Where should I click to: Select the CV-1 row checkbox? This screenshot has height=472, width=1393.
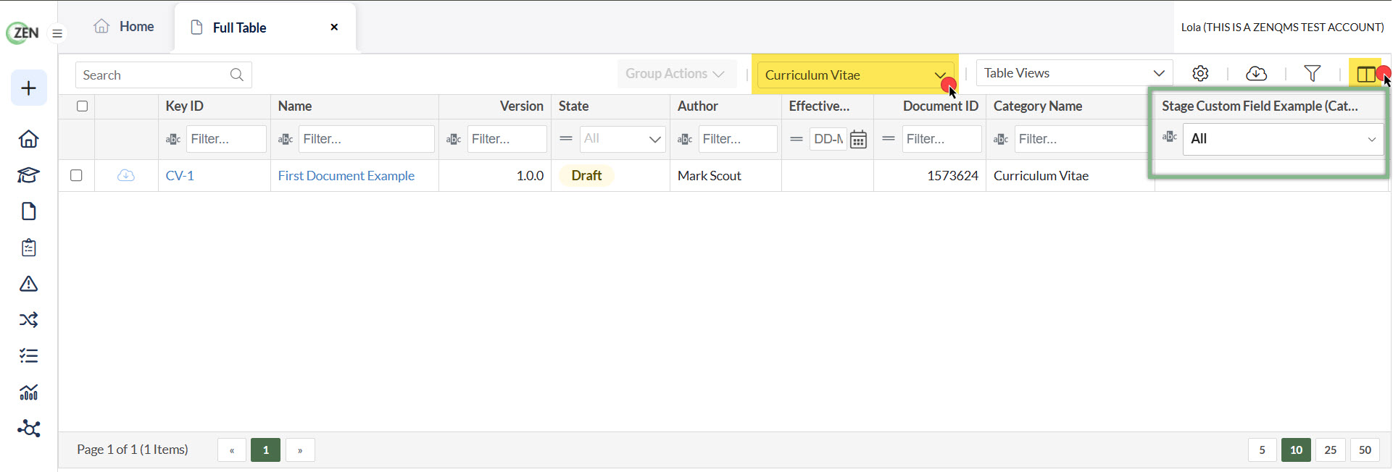[76, 175]
